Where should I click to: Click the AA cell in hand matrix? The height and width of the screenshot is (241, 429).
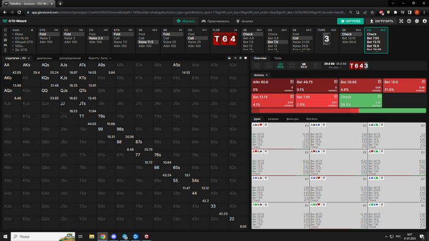click(x=12, y=69)
